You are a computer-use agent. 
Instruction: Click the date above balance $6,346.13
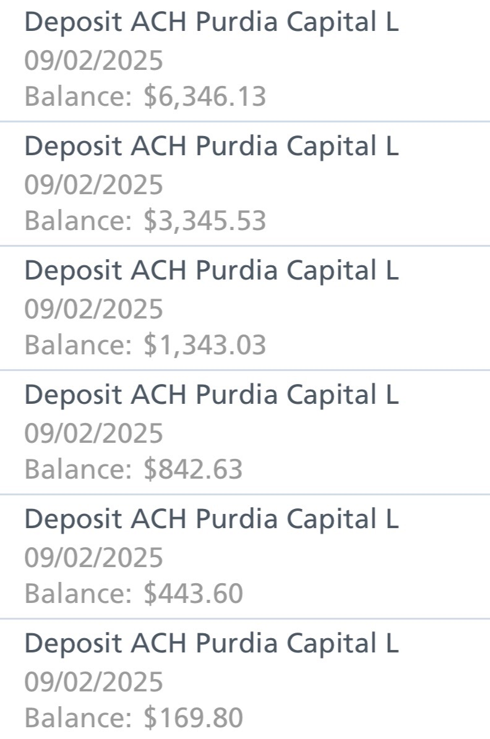coord(93,61)
